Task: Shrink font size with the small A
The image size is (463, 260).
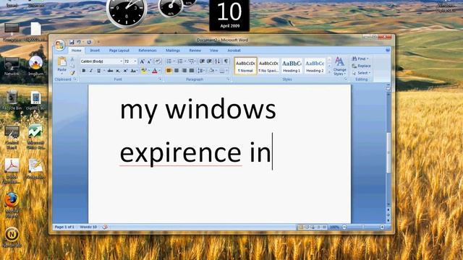Action: tap(150, 61)
